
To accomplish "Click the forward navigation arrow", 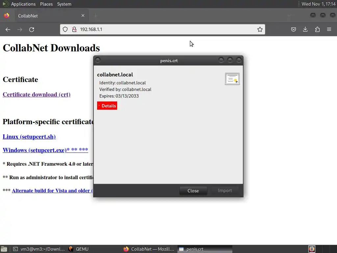I will point(20,29).
